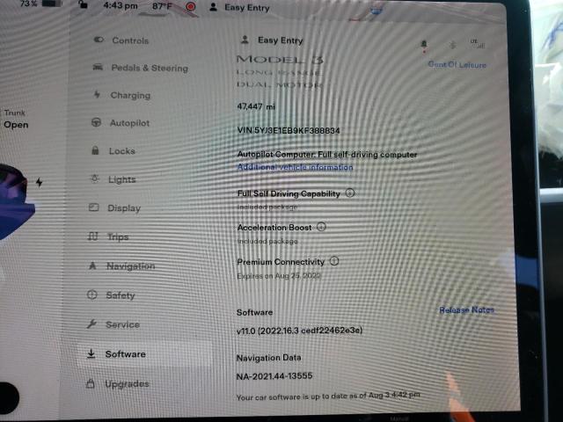Open Additional vehicle information link
The width and height of the screenshot is (563, 422).
296,167
